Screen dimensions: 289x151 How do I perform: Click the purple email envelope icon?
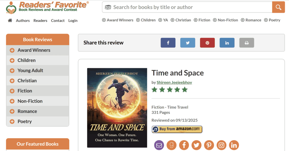pos(159,145)
